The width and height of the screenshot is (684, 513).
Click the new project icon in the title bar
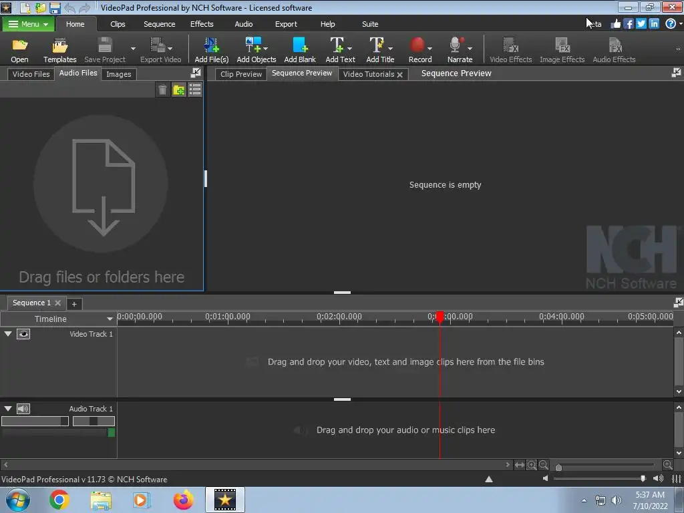25,7
